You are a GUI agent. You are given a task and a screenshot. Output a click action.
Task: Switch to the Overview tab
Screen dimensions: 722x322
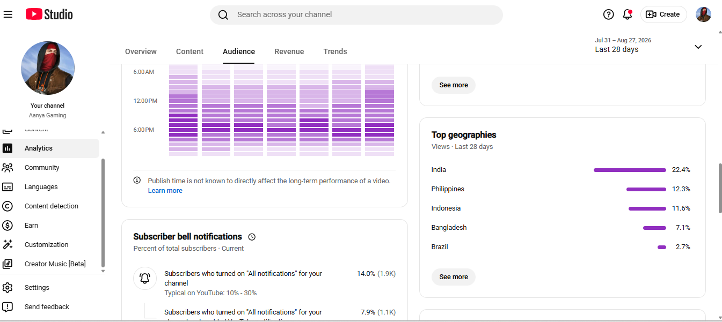[x=141, y=51]
